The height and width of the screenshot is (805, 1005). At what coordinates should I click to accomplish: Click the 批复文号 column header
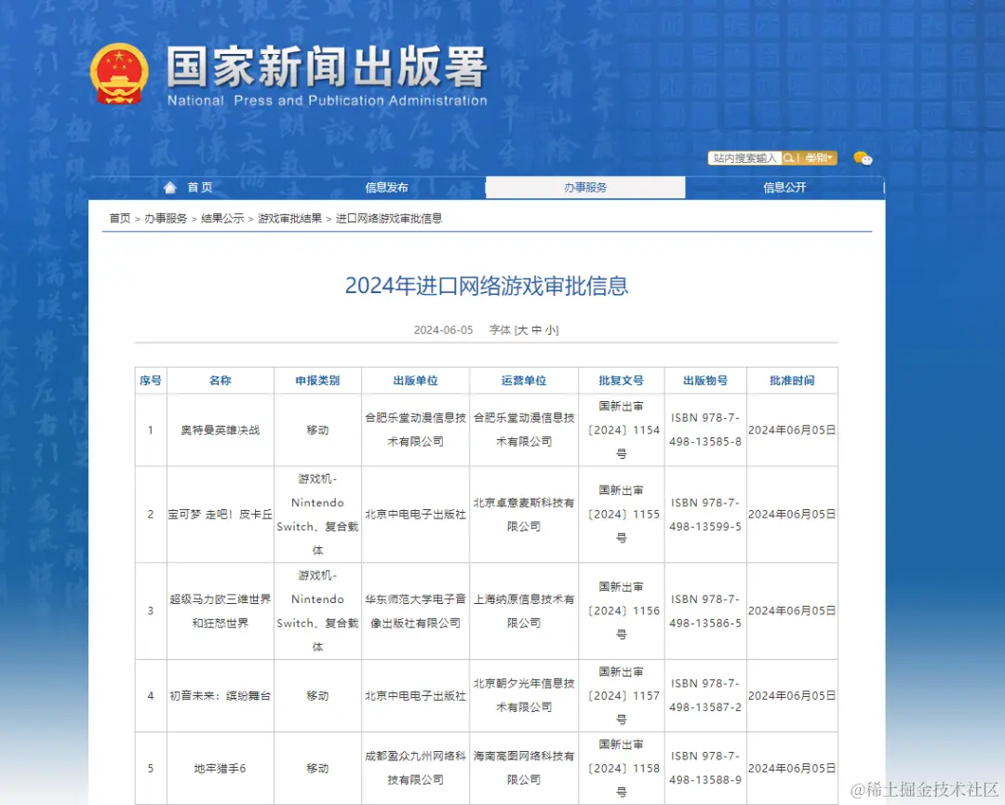621,380
